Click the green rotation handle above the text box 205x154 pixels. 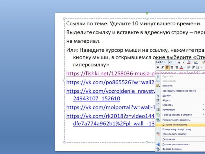[x=147, y=13]
